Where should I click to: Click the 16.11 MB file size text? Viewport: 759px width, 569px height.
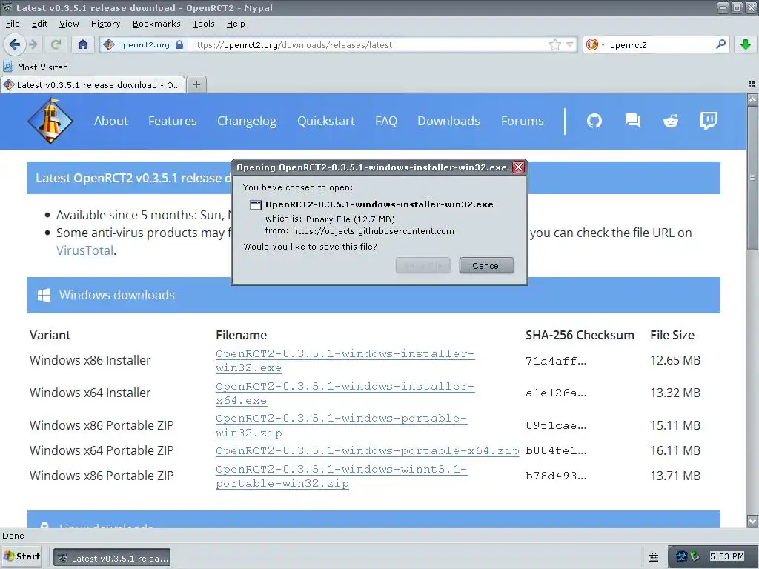pos(675,451)
